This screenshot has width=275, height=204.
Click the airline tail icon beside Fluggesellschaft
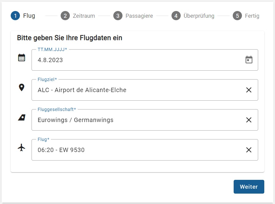pos(21,118)
